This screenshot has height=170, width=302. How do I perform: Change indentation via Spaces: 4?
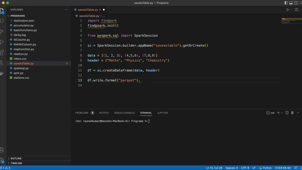(x=232, y=168)
